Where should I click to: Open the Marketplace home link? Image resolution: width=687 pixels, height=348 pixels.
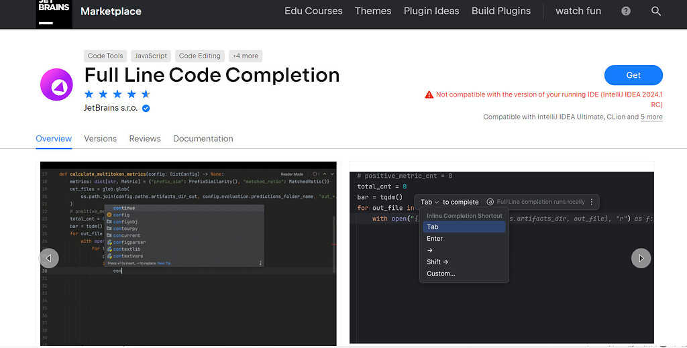(x=111, y=11)
